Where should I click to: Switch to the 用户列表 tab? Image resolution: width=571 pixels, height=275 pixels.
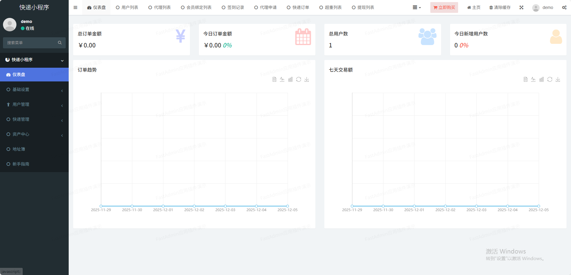coord(127,7)
